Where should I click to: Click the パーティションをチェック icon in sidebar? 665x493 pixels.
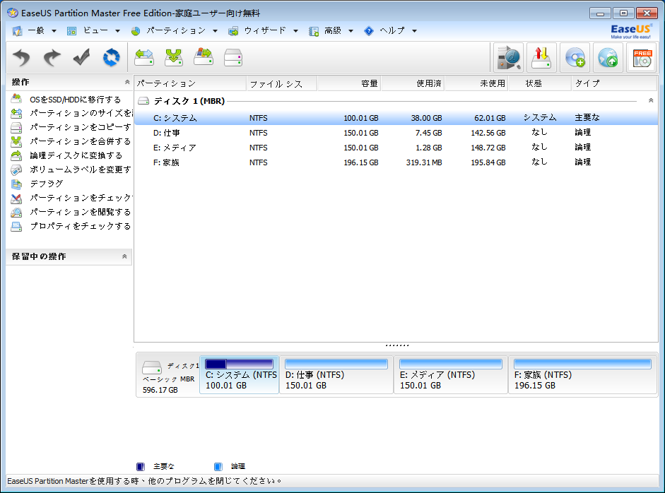tap(16, 198)
